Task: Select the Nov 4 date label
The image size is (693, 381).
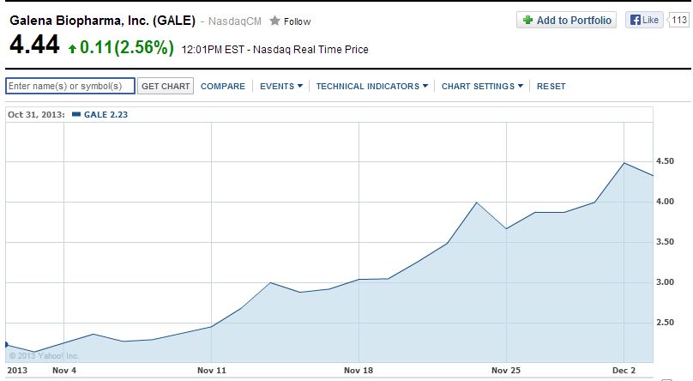Action: click(x=64, y=371)
